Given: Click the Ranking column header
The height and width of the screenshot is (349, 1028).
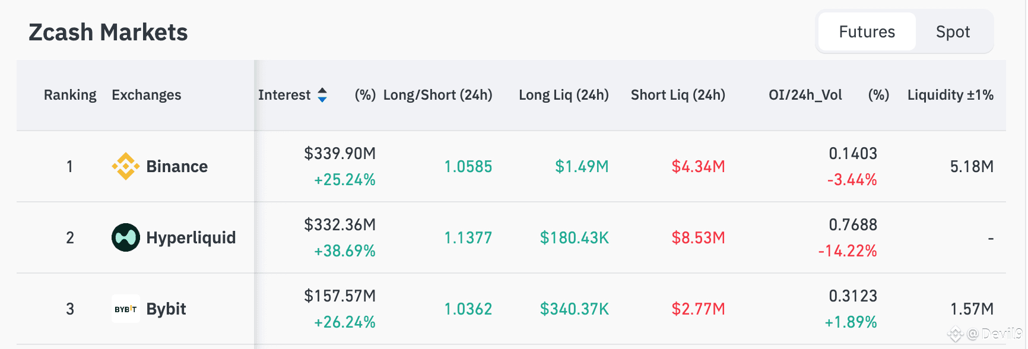Looking at the screenshot, I should tap(70, 95).
